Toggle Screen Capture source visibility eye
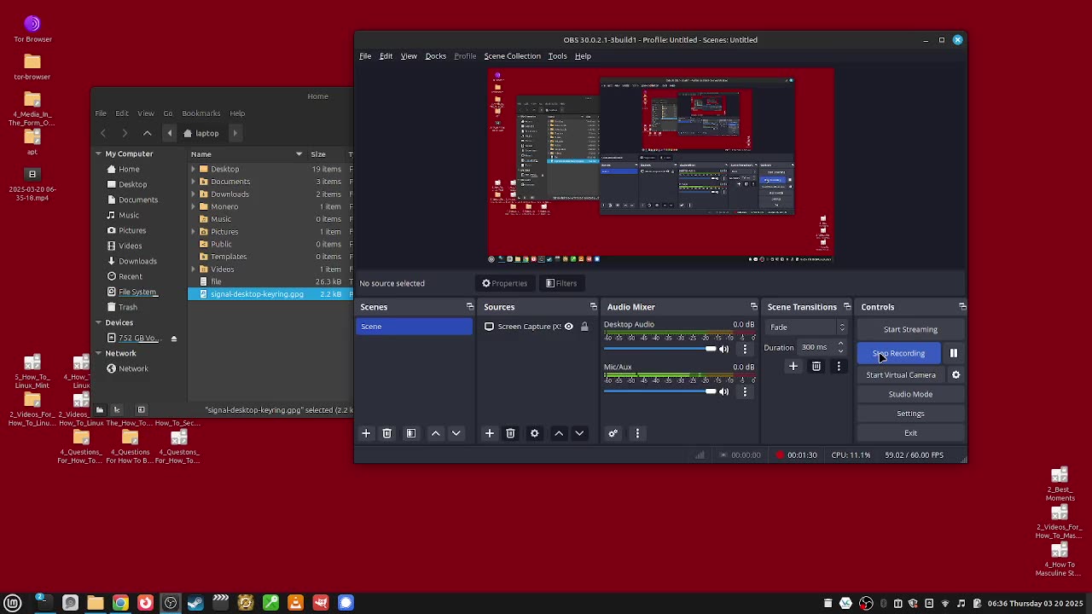1092x614 pixels. (568, 327)
